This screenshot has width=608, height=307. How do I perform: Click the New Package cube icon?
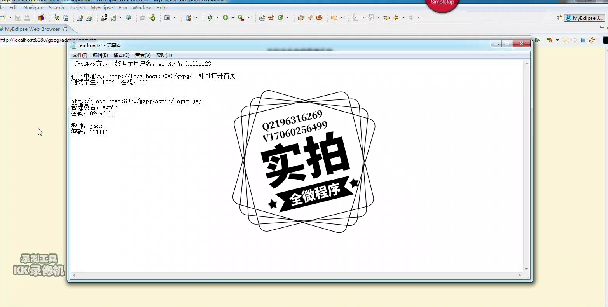pos(41,17)
